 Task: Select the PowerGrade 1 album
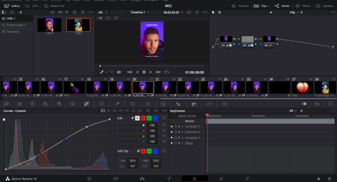point(16,25)
